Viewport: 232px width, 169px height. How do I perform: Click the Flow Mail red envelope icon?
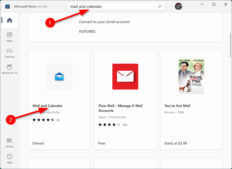coord(125,77)
